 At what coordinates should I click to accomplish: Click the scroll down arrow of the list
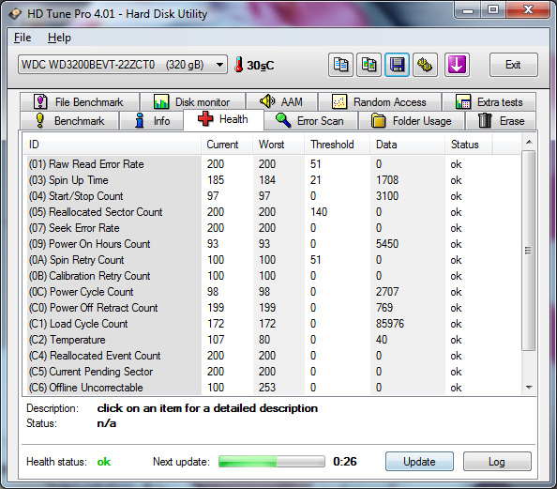point(529,388)
